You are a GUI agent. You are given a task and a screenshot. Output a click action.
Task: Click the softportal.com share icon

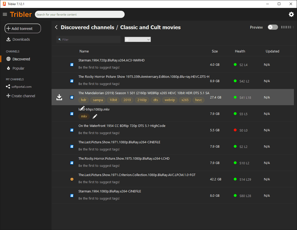coord(8,87)
